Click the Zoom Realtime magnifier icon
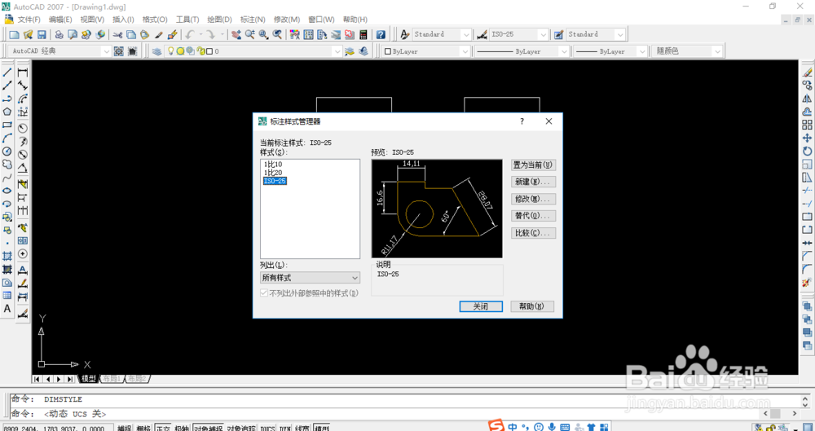Screen dimensions: 815x431 pyautogui.click(x=250, y=35)
